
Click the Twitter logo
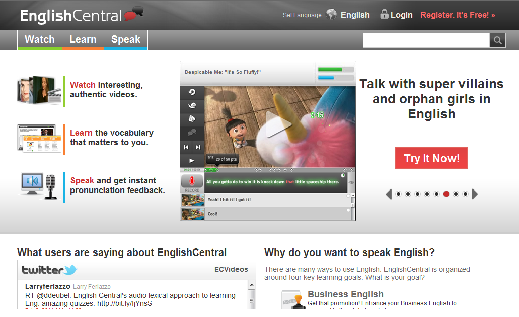49,270
